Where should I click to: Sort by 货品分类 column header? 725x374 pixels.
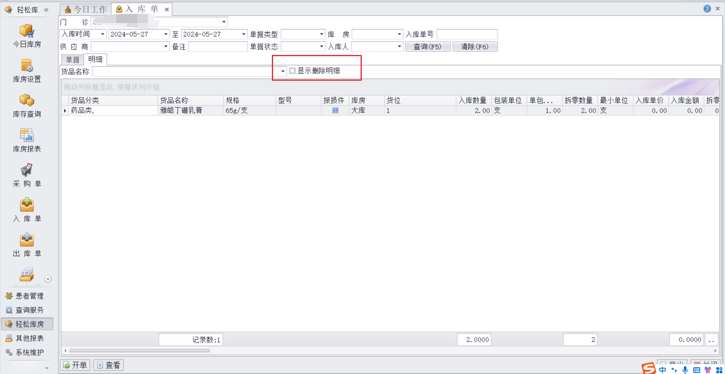coord(113,100)
